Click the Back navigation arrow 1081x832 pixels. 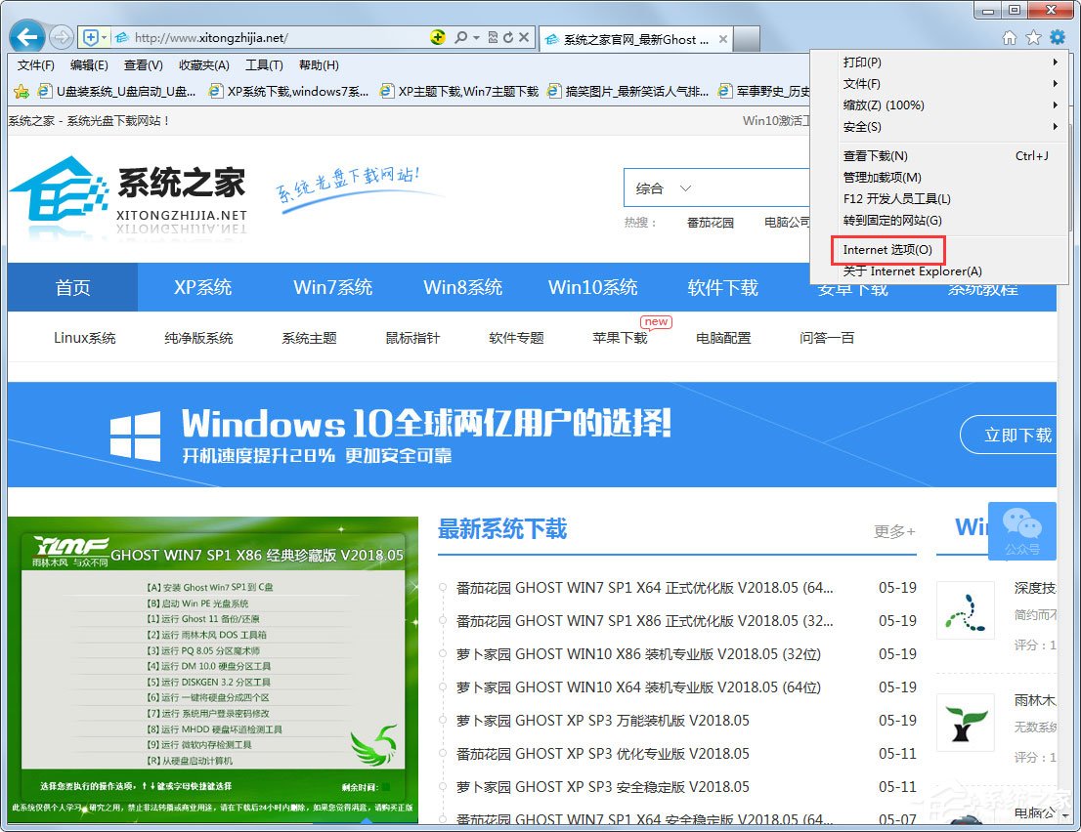(25, 36)
